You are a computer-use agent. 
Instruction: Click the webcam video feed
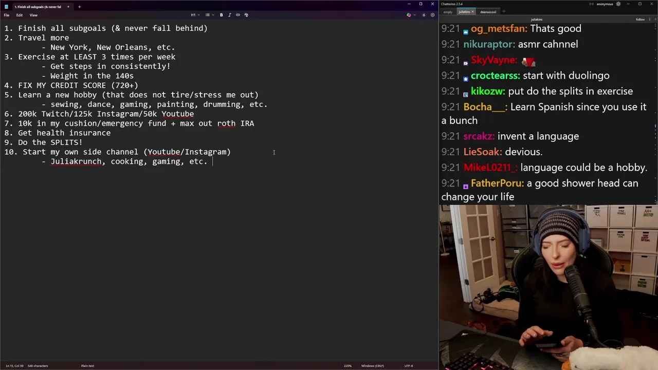pos(549,287)
